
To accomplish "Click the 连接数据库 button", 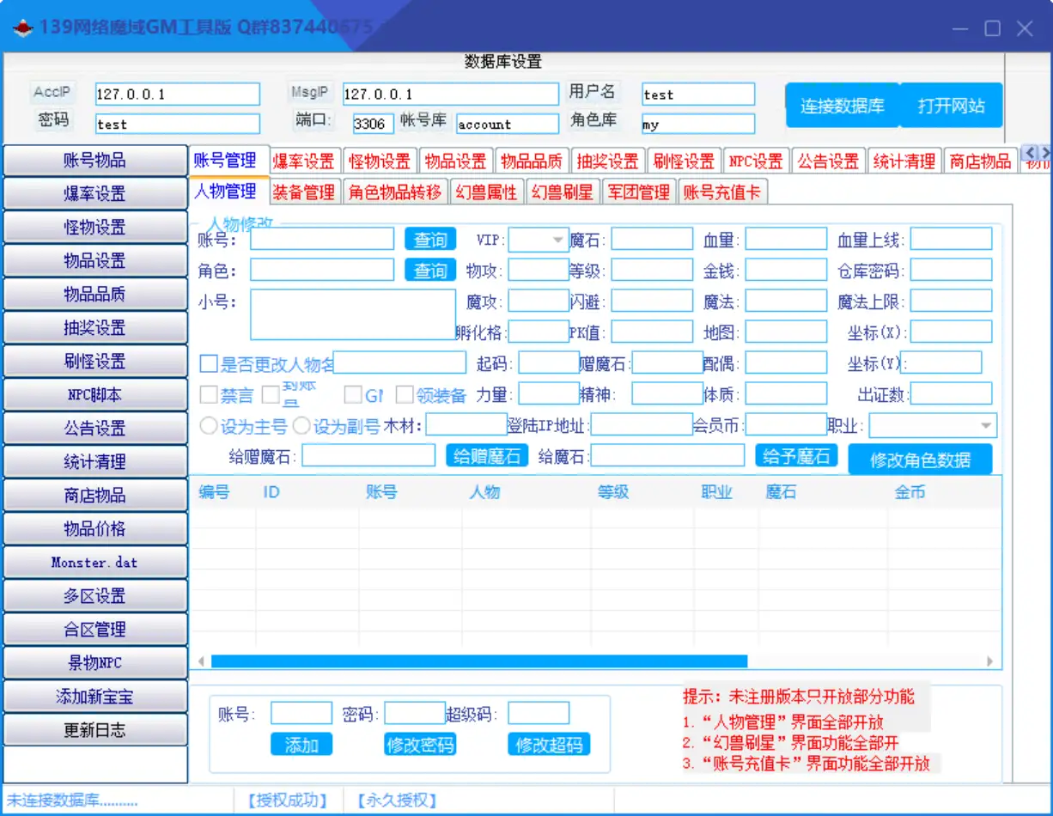I will [841, 104].
